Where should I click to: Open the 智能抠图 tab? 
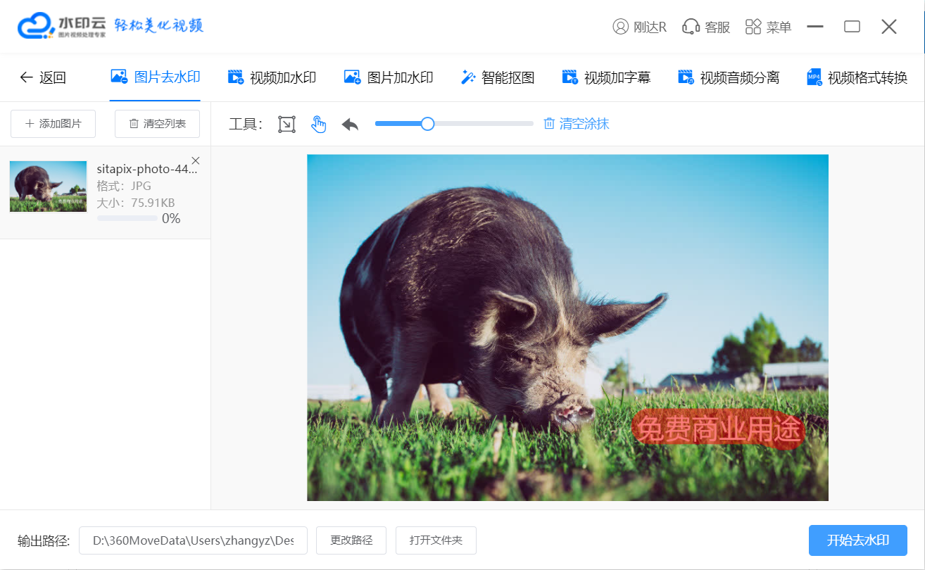[x=498, y=77]
